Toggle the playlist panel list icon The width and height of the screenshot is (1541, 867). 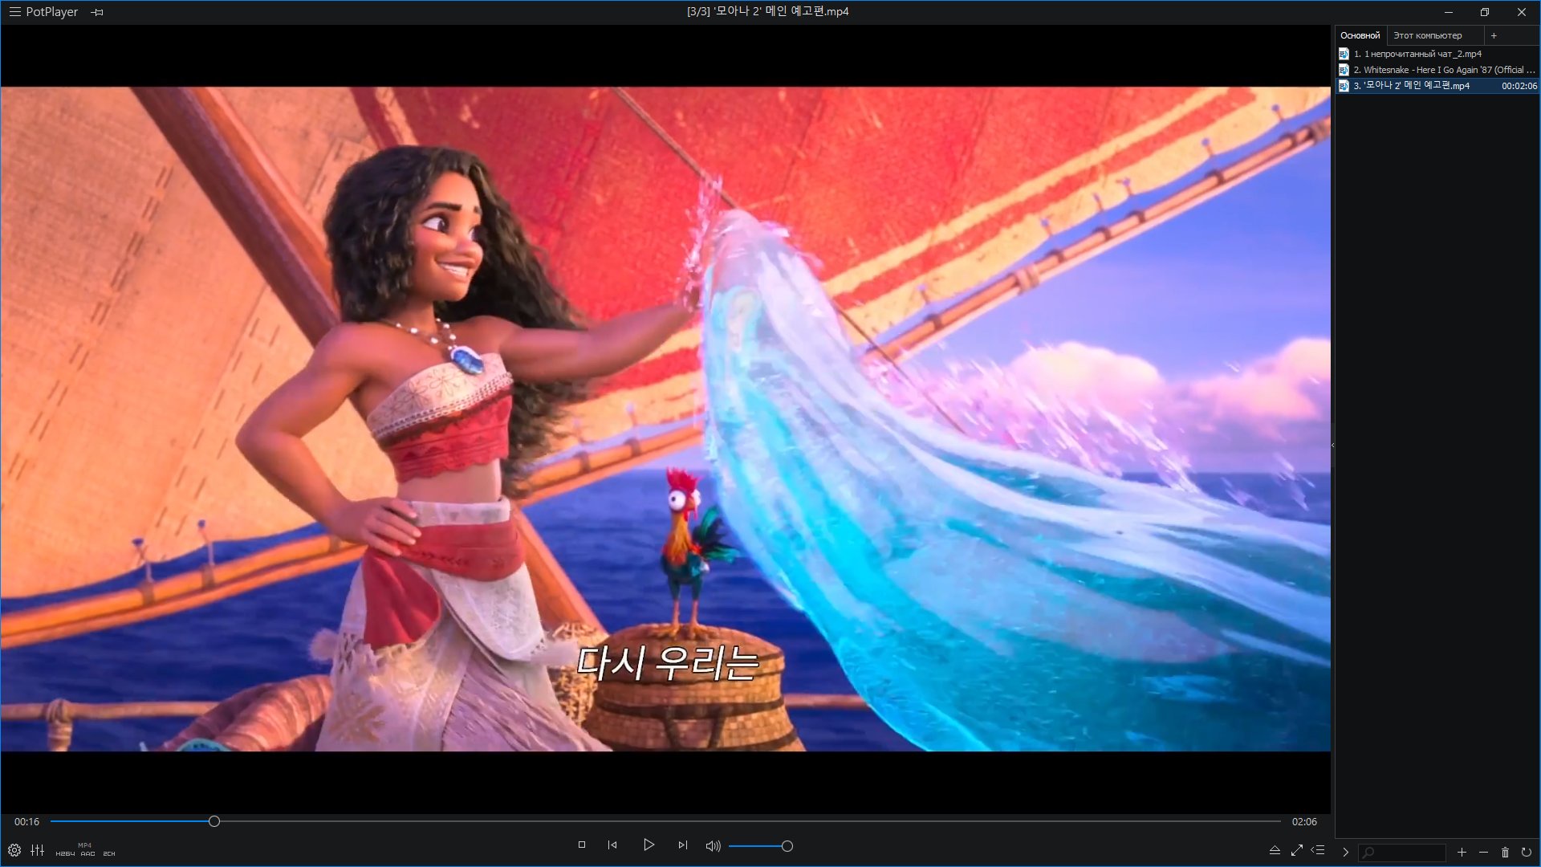(1318, 850)
